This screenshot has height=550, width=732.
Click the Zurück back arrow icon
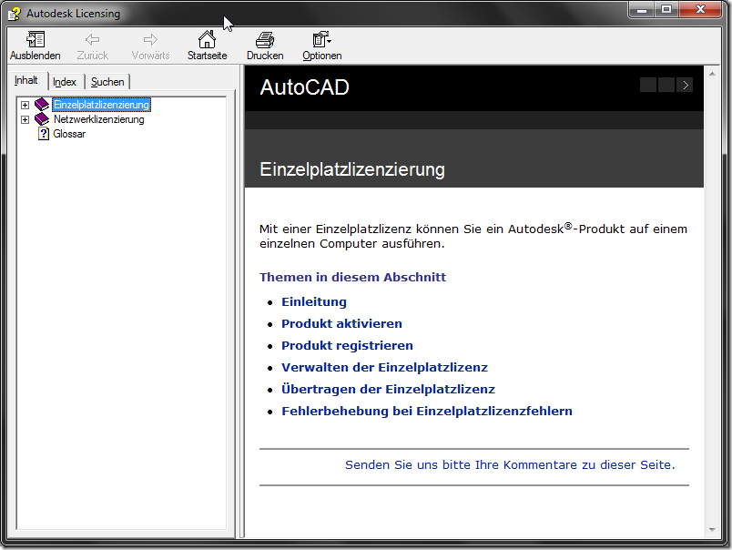(x=93, y=39)
